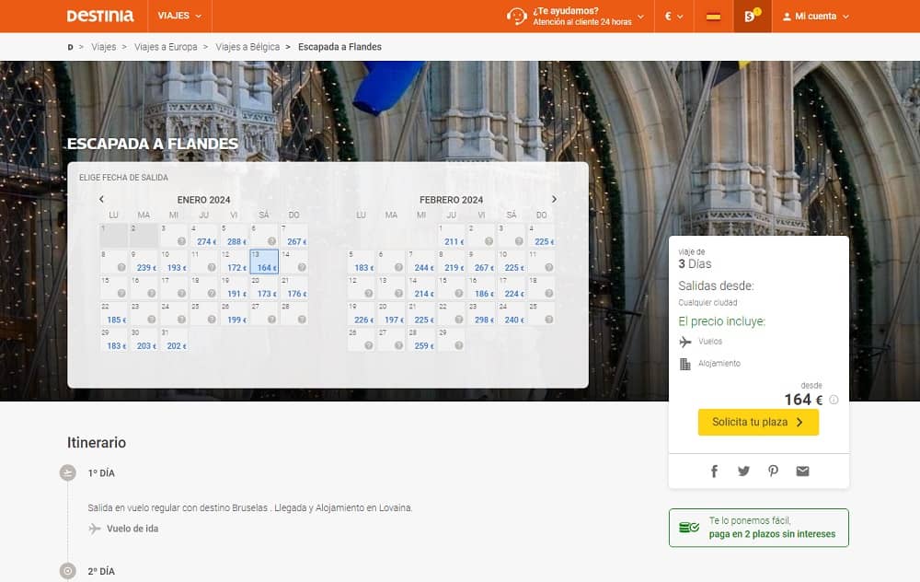Click the Vuelo de ida plane icon
Screen dimensions: 920x582
click(x=95, y=529)
